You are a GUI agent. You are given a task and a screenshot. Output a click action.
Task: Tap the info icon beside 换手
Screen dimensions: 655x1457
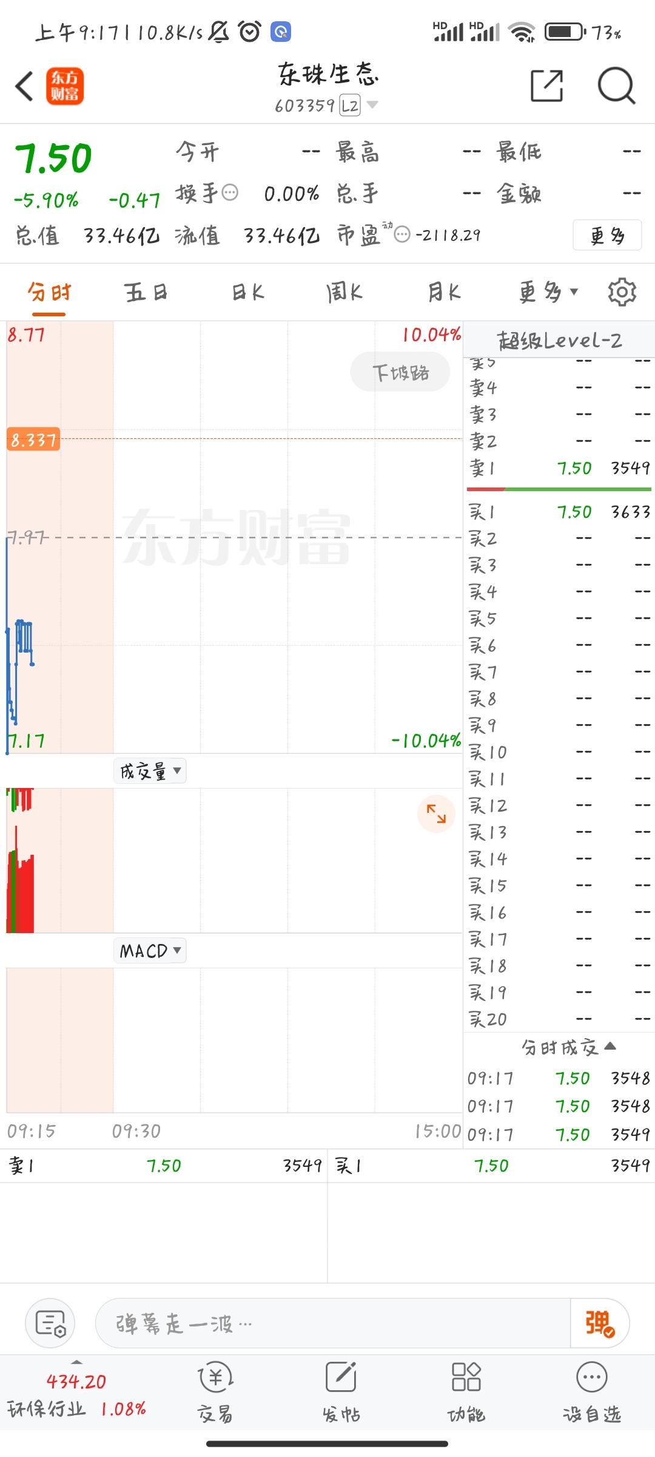click(230, 193)
